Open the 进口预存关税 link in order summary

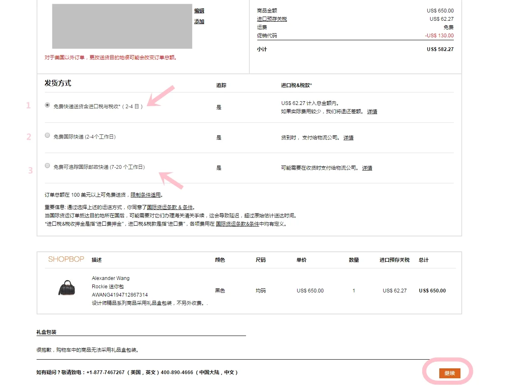click(x=272, y=19)
